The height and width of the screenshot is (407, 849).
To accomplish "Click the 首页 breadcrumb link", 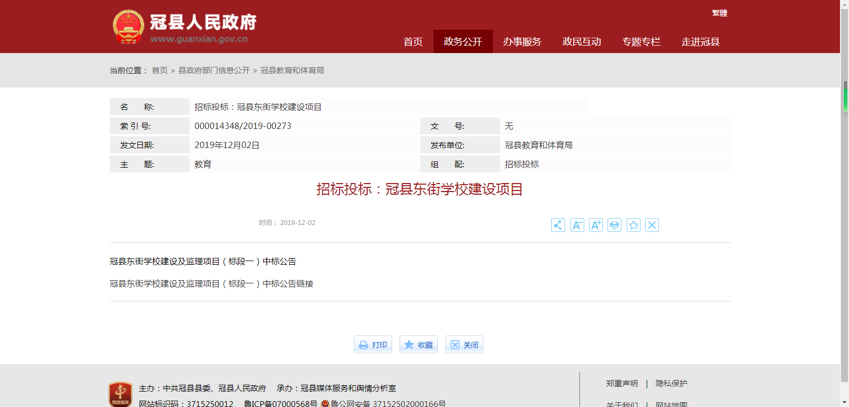I will click(x=160, y=70).
